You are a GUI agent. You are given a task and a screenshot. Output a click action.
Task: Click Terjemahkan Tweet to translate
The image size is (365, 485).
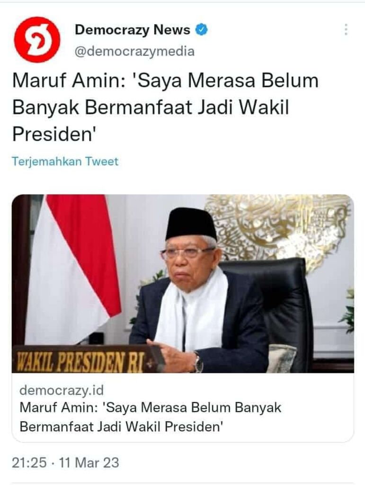click(65, 162)
